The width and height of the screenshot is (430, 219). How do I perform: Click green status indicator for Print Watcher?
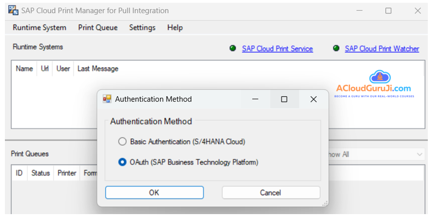coord(335,48)
